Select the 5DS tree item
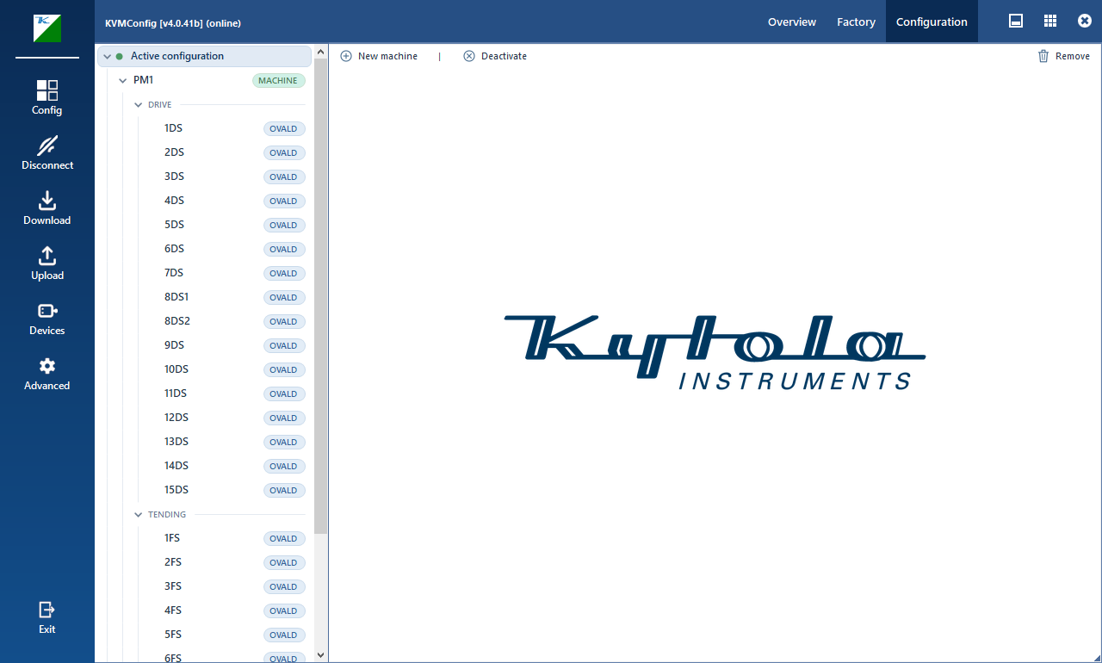 click(174, 225)
